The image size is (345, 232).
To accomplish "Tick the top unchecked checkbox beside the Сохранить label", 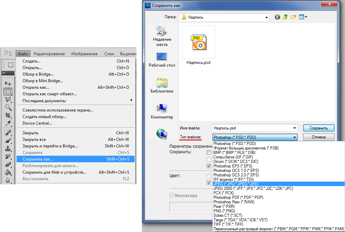I will click(209, 152).
